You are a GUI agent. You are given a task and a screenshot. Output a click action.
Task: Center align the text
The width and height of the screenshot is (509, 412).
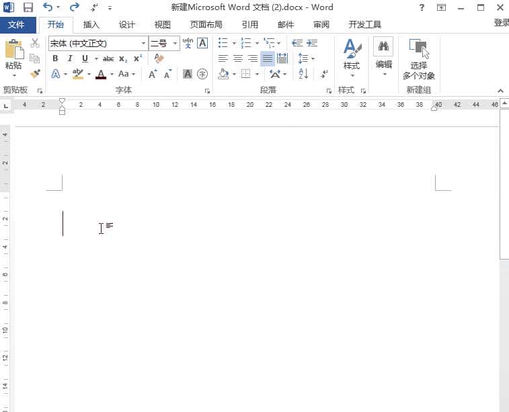pyautogui.click(x=238, y=58)
